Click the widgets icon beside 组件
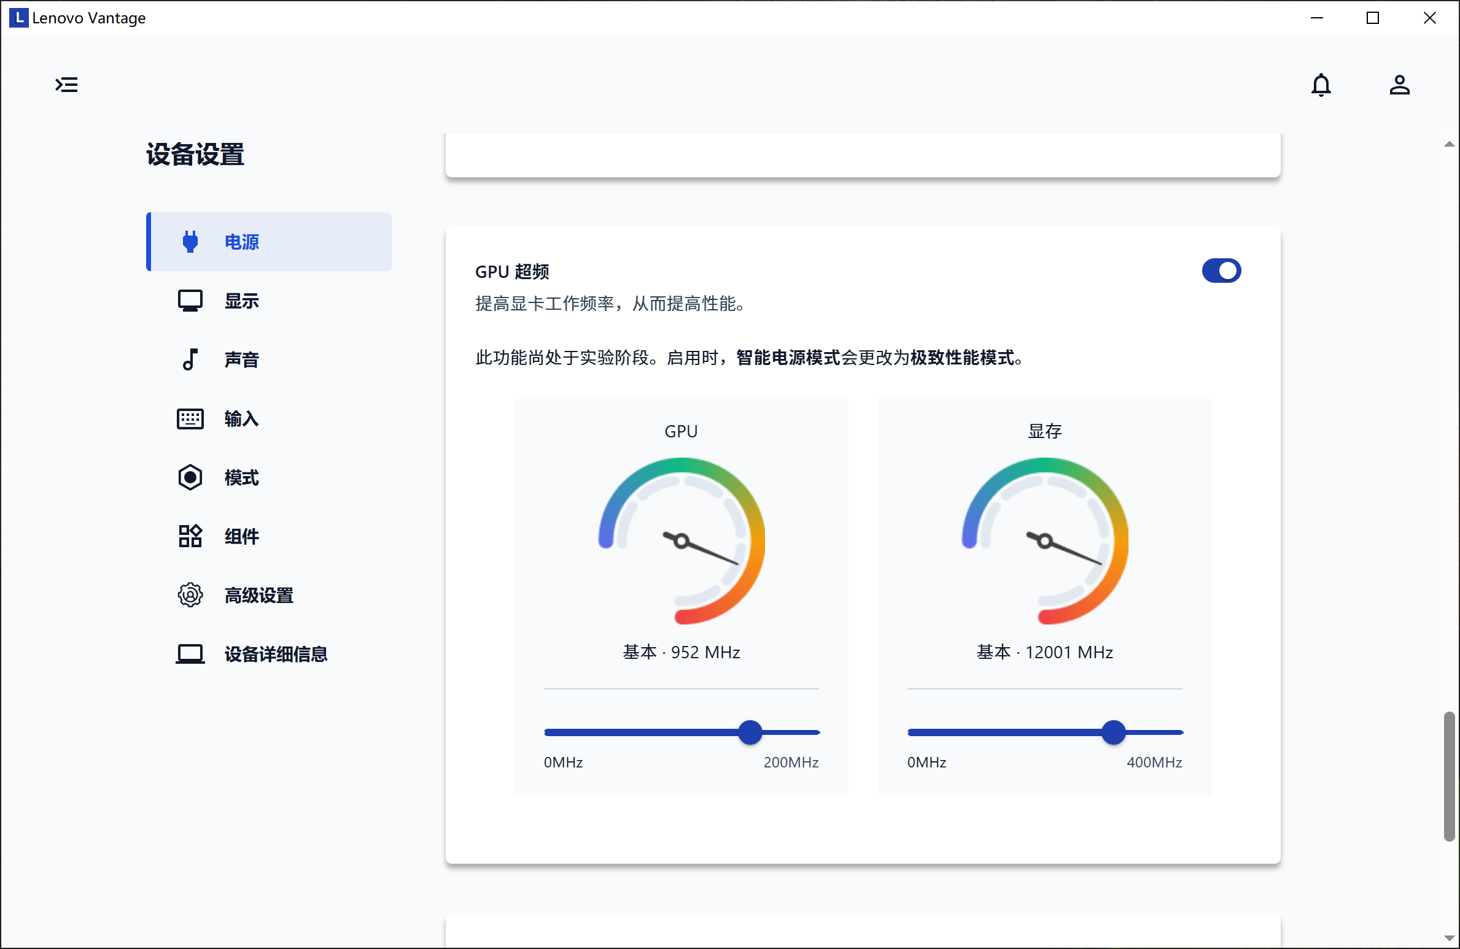The width and height of the screenshot is (1460, 949). click(190, 536)
